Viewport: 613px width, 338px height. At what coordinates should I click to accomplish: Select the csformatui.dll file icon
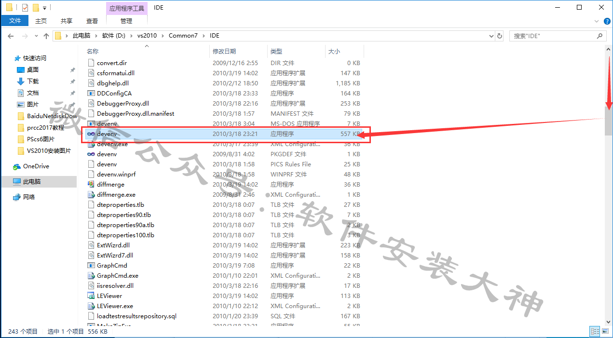tap(91, 73)
